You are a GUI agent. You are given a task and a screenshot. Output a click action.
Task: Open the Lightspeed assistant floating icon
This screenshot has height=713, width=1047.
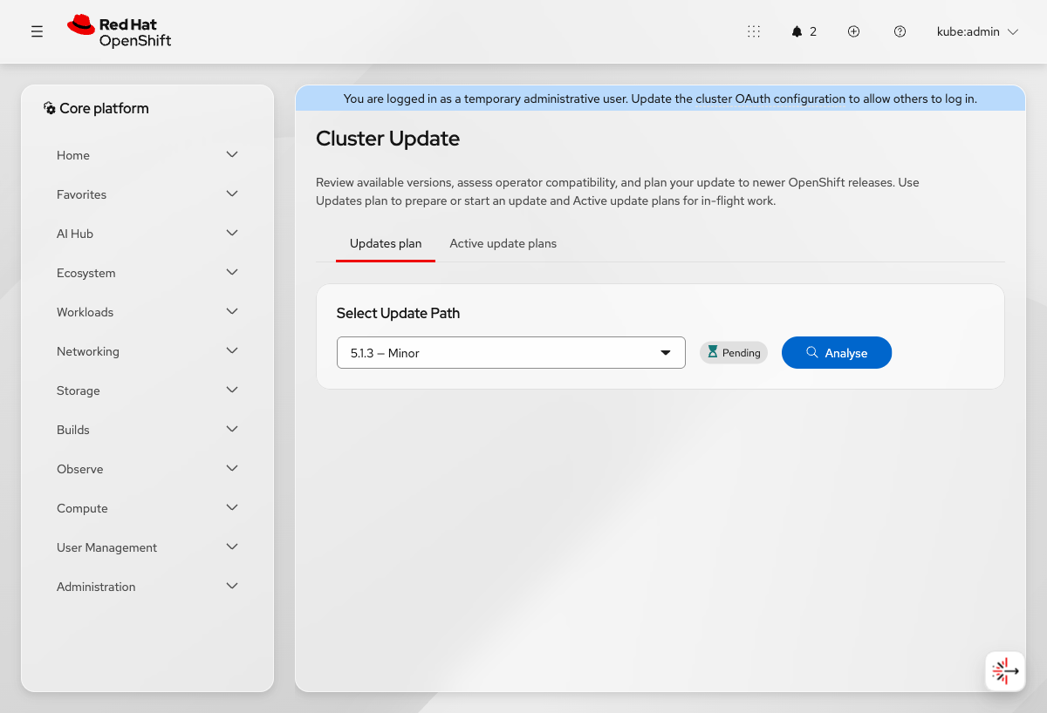click(1005, 671)
